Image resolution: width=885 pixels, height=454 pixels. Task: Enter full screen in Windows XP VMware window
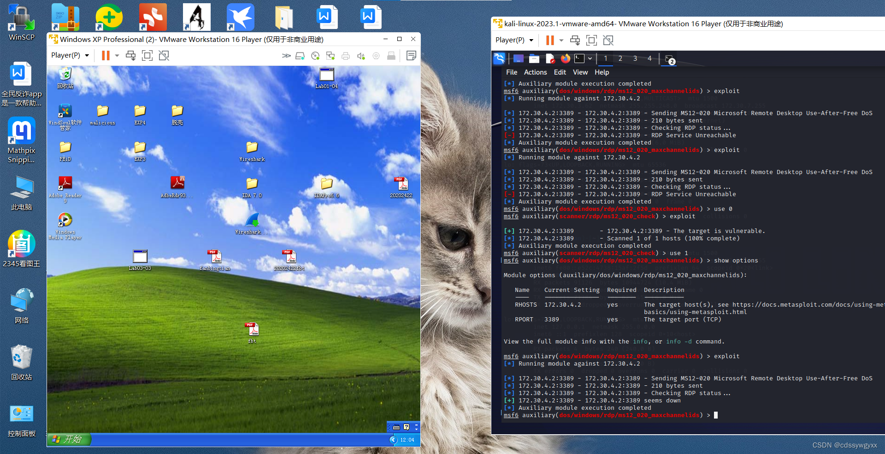[x=147, y=55]
